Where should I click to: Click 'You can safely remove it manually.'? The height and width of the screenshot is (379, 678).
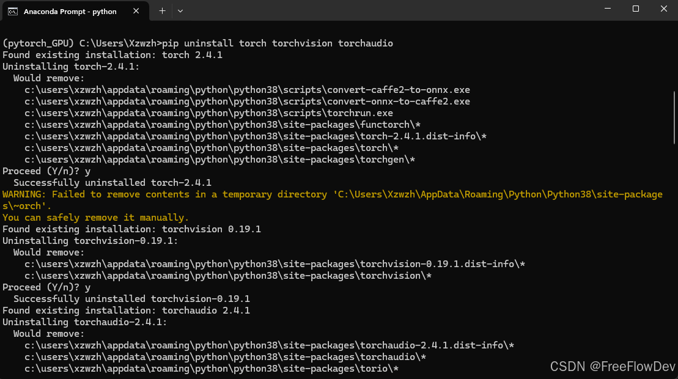(x=95, y=218)
